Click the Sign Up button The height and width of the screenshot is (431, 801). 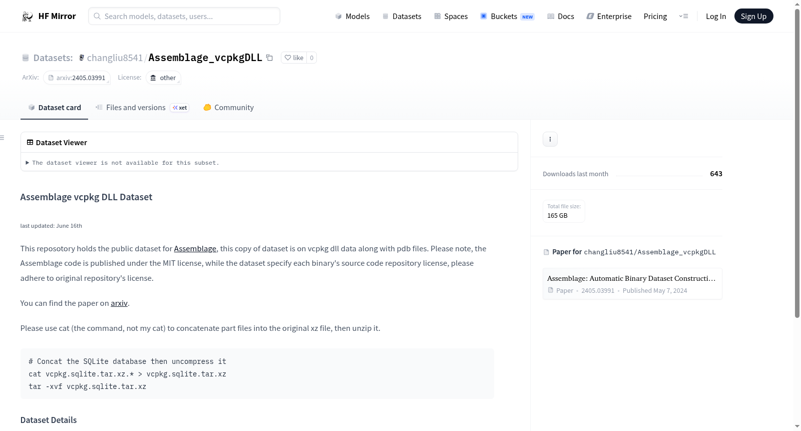[x=754, y=16]
